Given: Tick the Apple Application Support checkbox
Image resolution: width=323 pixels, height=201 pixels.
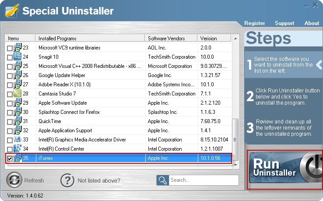Looking at the screenshot, I should [10, 131].
